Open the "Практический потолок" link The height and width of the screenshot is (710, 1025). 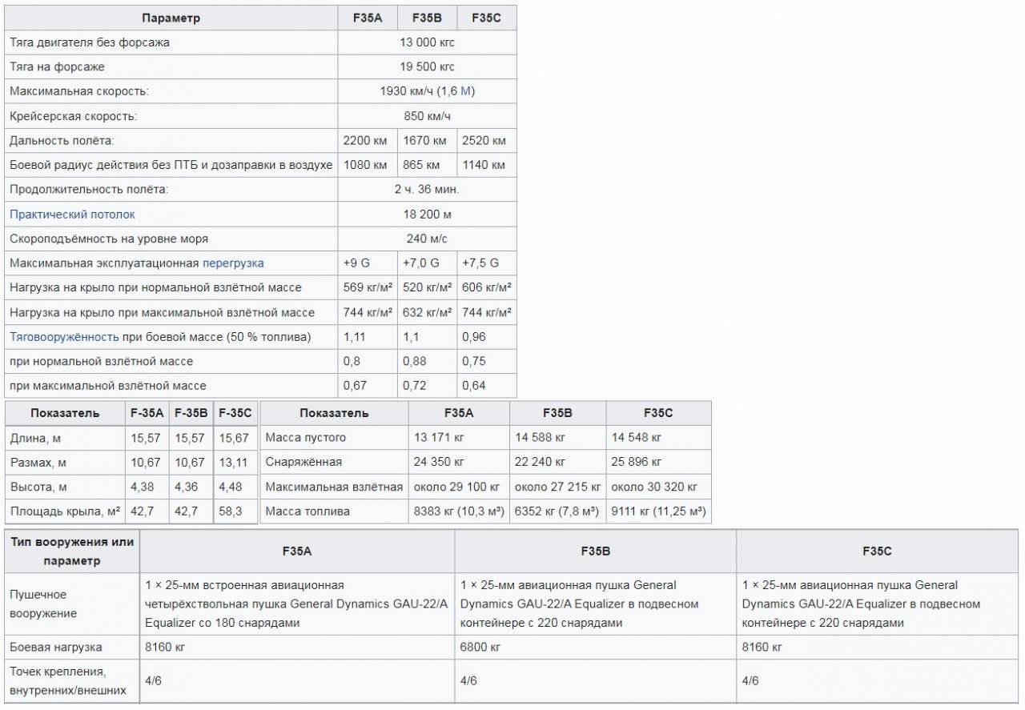[x=72, y=215]
